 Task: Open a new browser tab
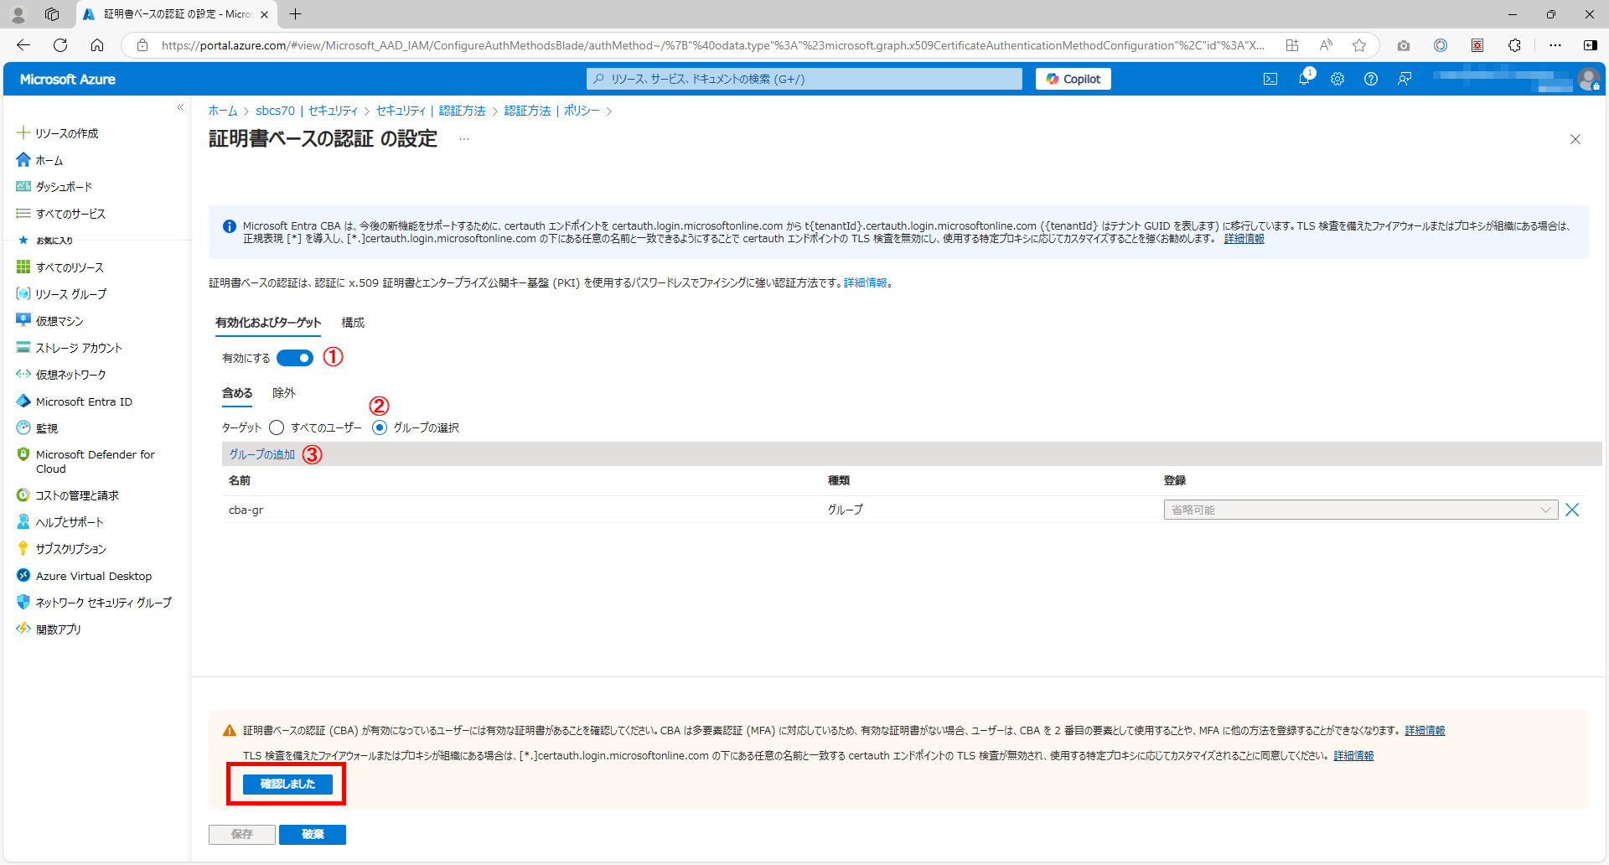click(x=296, y=14)
